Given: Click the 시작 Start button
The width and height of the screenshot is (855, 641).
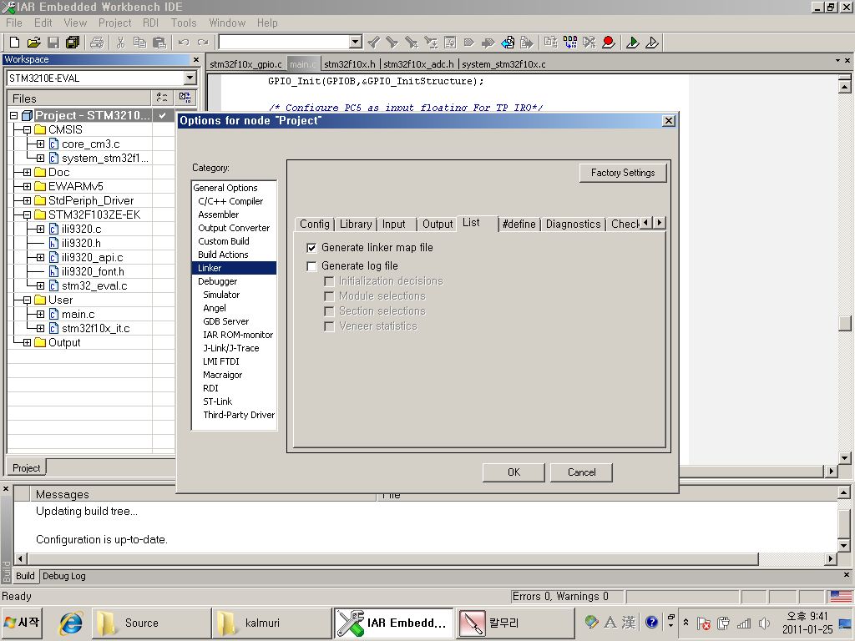Looking at the screenshot, I should [22, 623].
